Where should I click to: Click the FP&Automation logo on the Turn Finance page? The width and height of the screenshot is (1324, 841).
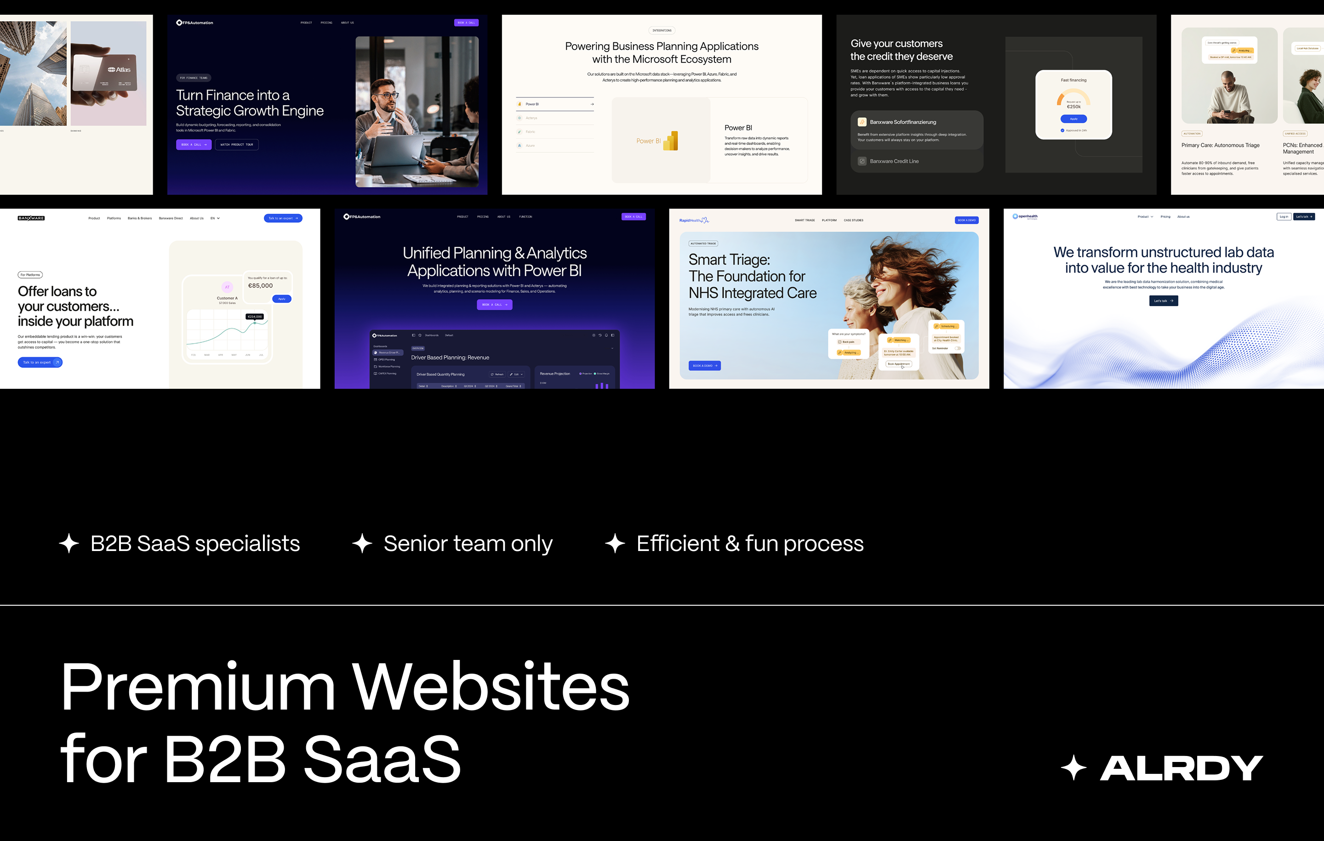coord(194,23)
